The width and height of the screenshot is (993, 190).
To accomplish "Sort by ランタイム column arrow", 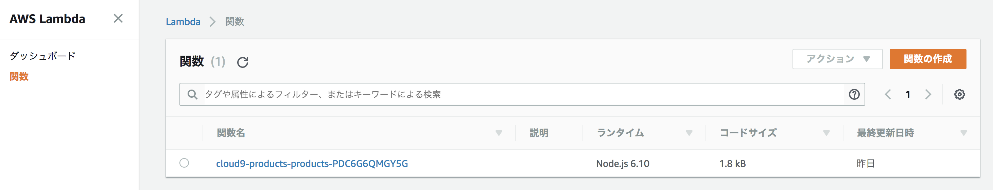I will pos(689,133).
